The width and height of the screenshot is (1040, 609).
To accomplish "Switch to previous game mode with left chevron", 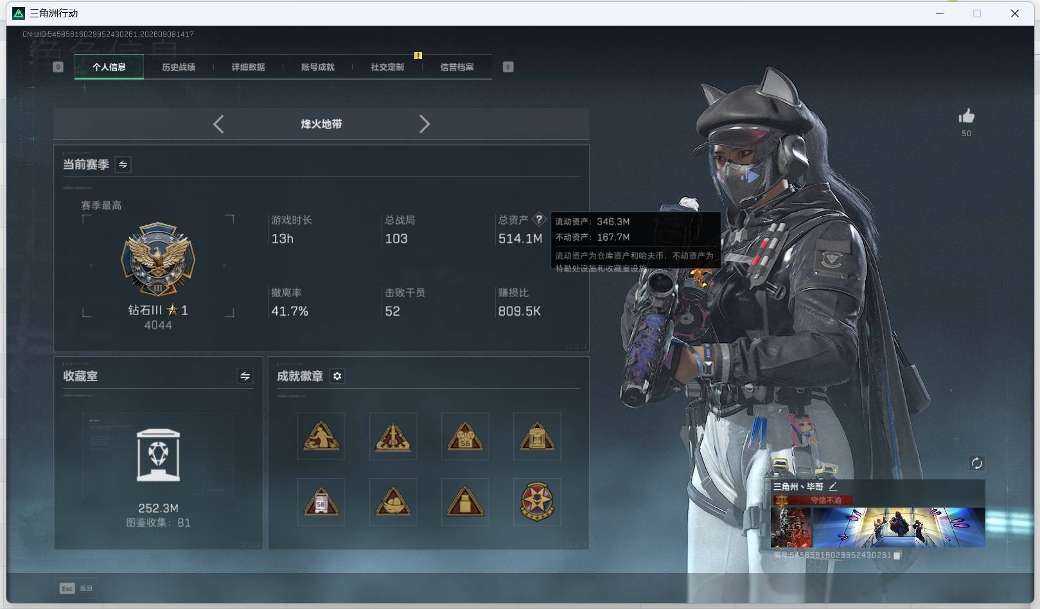I will click(x=218, y=124).
